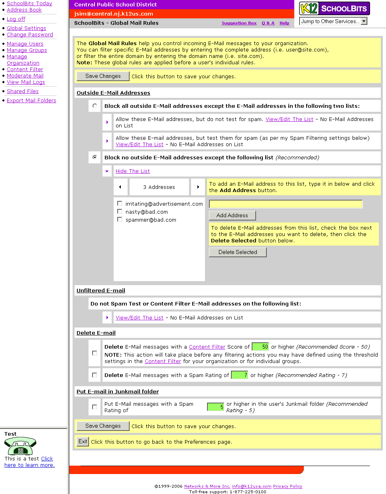
Task: Click the Content Filter Score field showing 50
Action: click(x=260, y=347)
